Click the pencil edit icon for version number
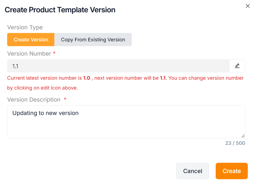The image size is (253, 184). pyautogui.click(x=237, y=66)
